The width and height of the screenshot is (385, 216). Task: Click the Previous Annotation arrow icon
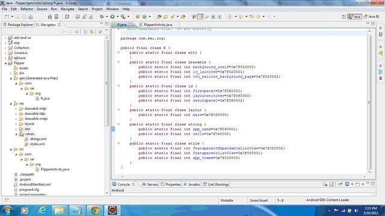pyautogui.click(x=241, y=17)
